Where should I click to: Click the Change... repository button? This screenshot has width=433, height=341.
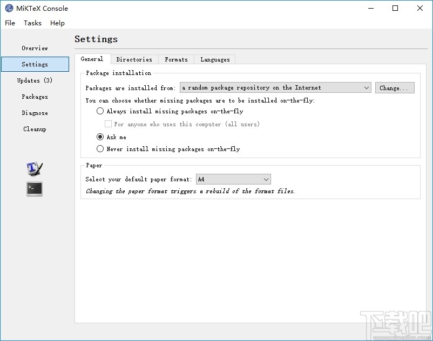pos(395,88)
